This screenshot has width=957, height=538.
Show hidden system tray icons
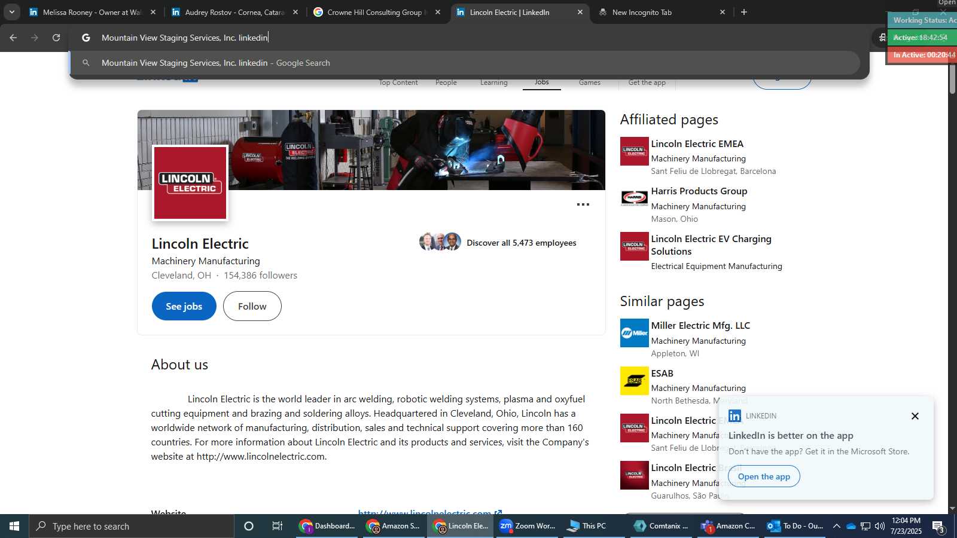[x=837, y=526]
